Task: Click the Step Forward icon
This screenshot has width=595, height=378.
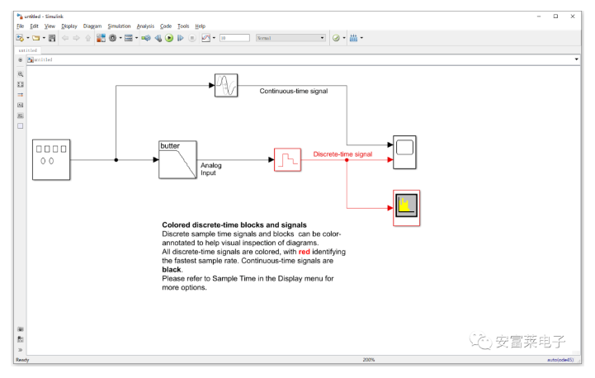Action: (181, 38)
